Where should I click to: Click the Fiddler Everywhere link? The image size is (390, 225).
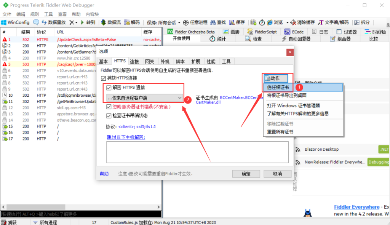[x=356, y=207]
